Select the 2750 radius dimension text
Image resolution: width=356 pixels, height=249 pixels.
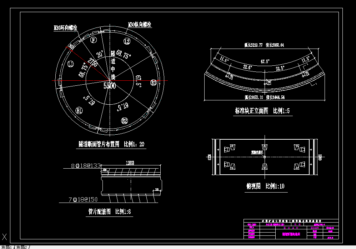coord(92,63)
